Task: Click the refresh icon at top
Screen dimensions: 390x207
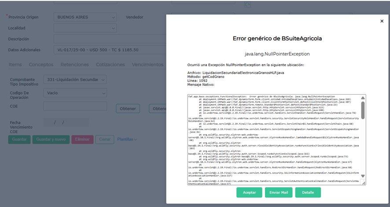Action: point(247,4)
